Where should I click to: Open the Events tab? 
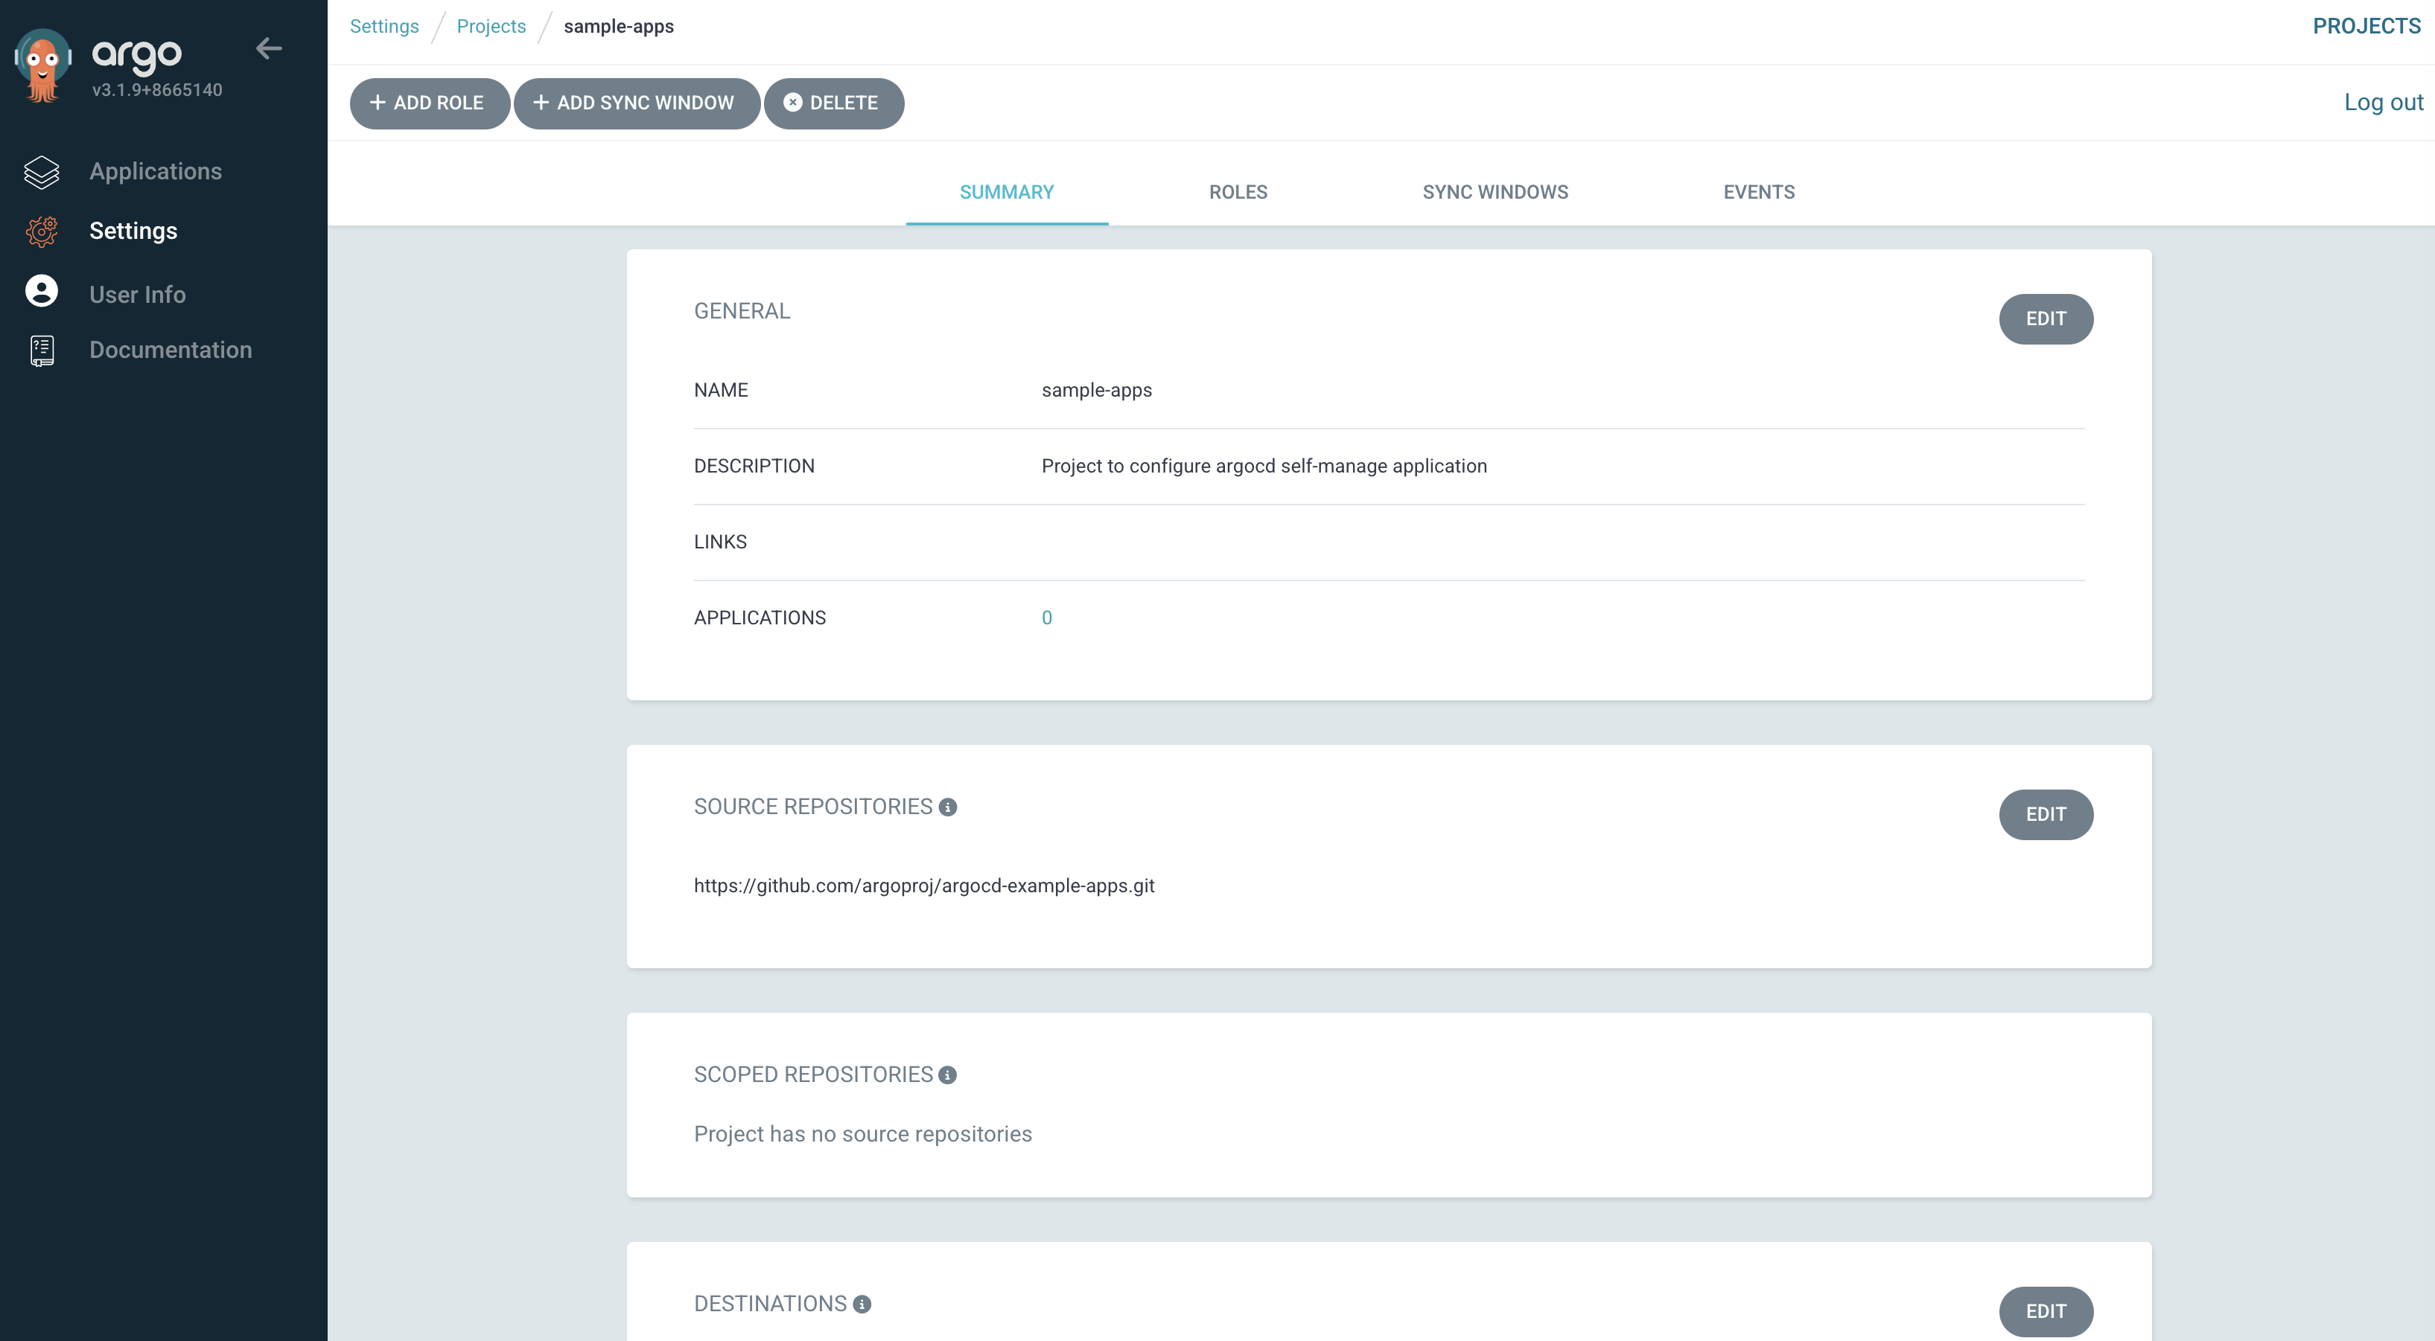click(1758, 193)
